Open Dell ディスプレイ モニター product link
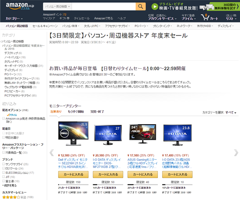This screenshot has width=240, height=200. 73,163
